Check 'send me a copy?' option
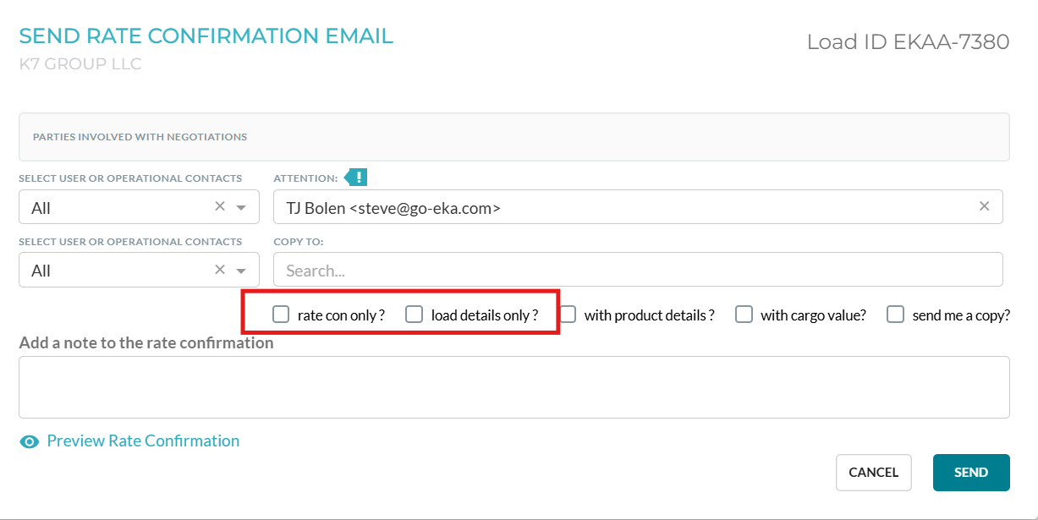The height and width of the screenshot is (520, 1038). 895,315
